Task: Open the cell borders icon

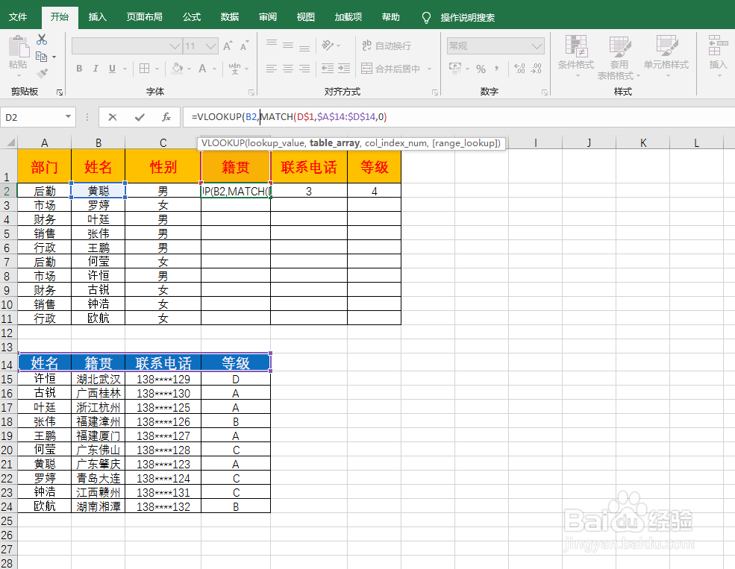Action: tap(144, 69)
